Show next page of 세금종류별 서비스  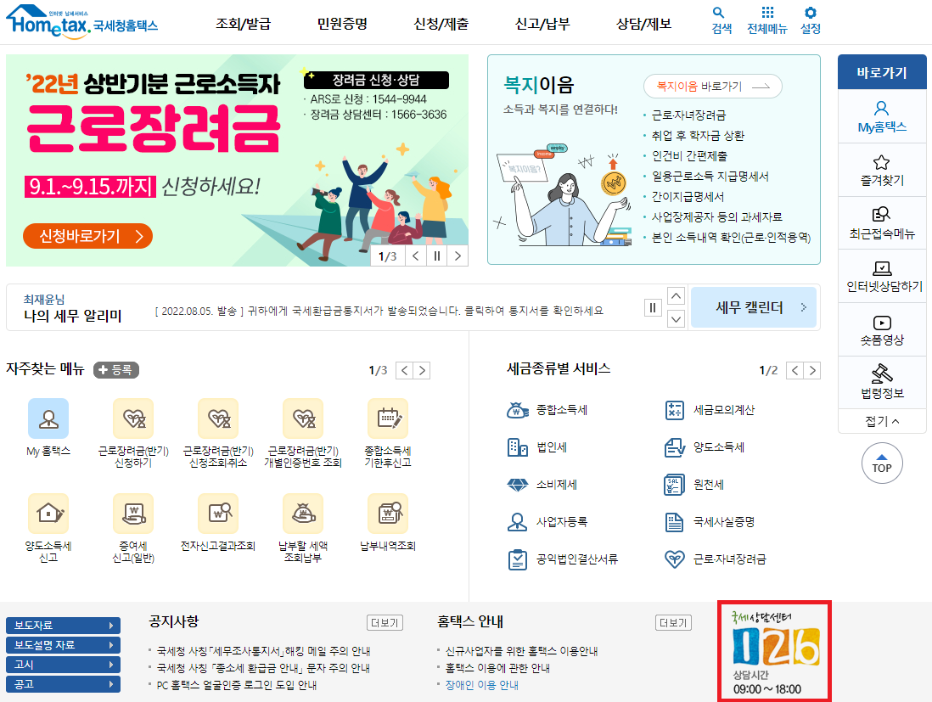[813, 370]
